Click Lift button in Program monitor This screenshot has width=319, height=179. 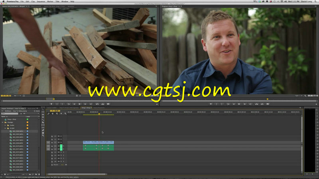(256, 104)
